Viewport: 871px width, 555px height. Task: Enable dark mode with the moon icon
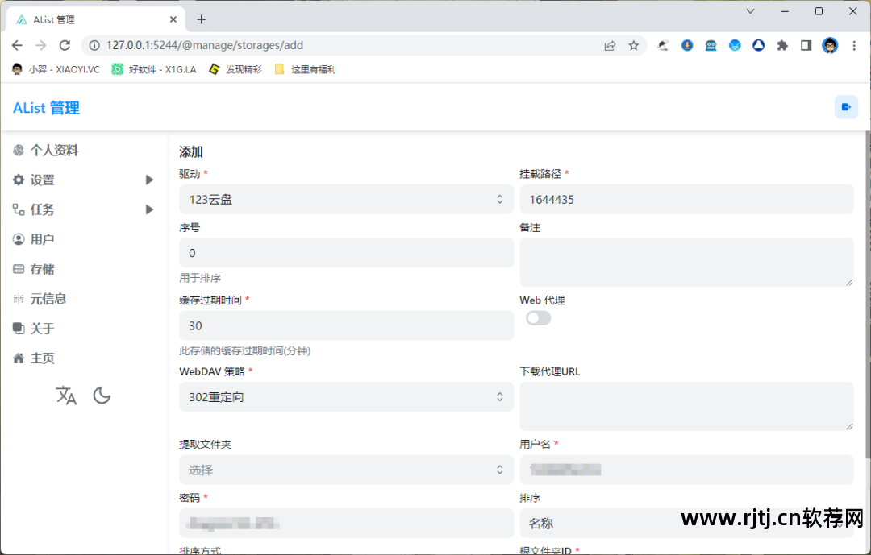(x=102, y=396)
